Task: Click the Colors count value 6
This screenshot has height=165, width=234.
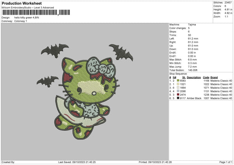Action: click(x=225, y=6)
